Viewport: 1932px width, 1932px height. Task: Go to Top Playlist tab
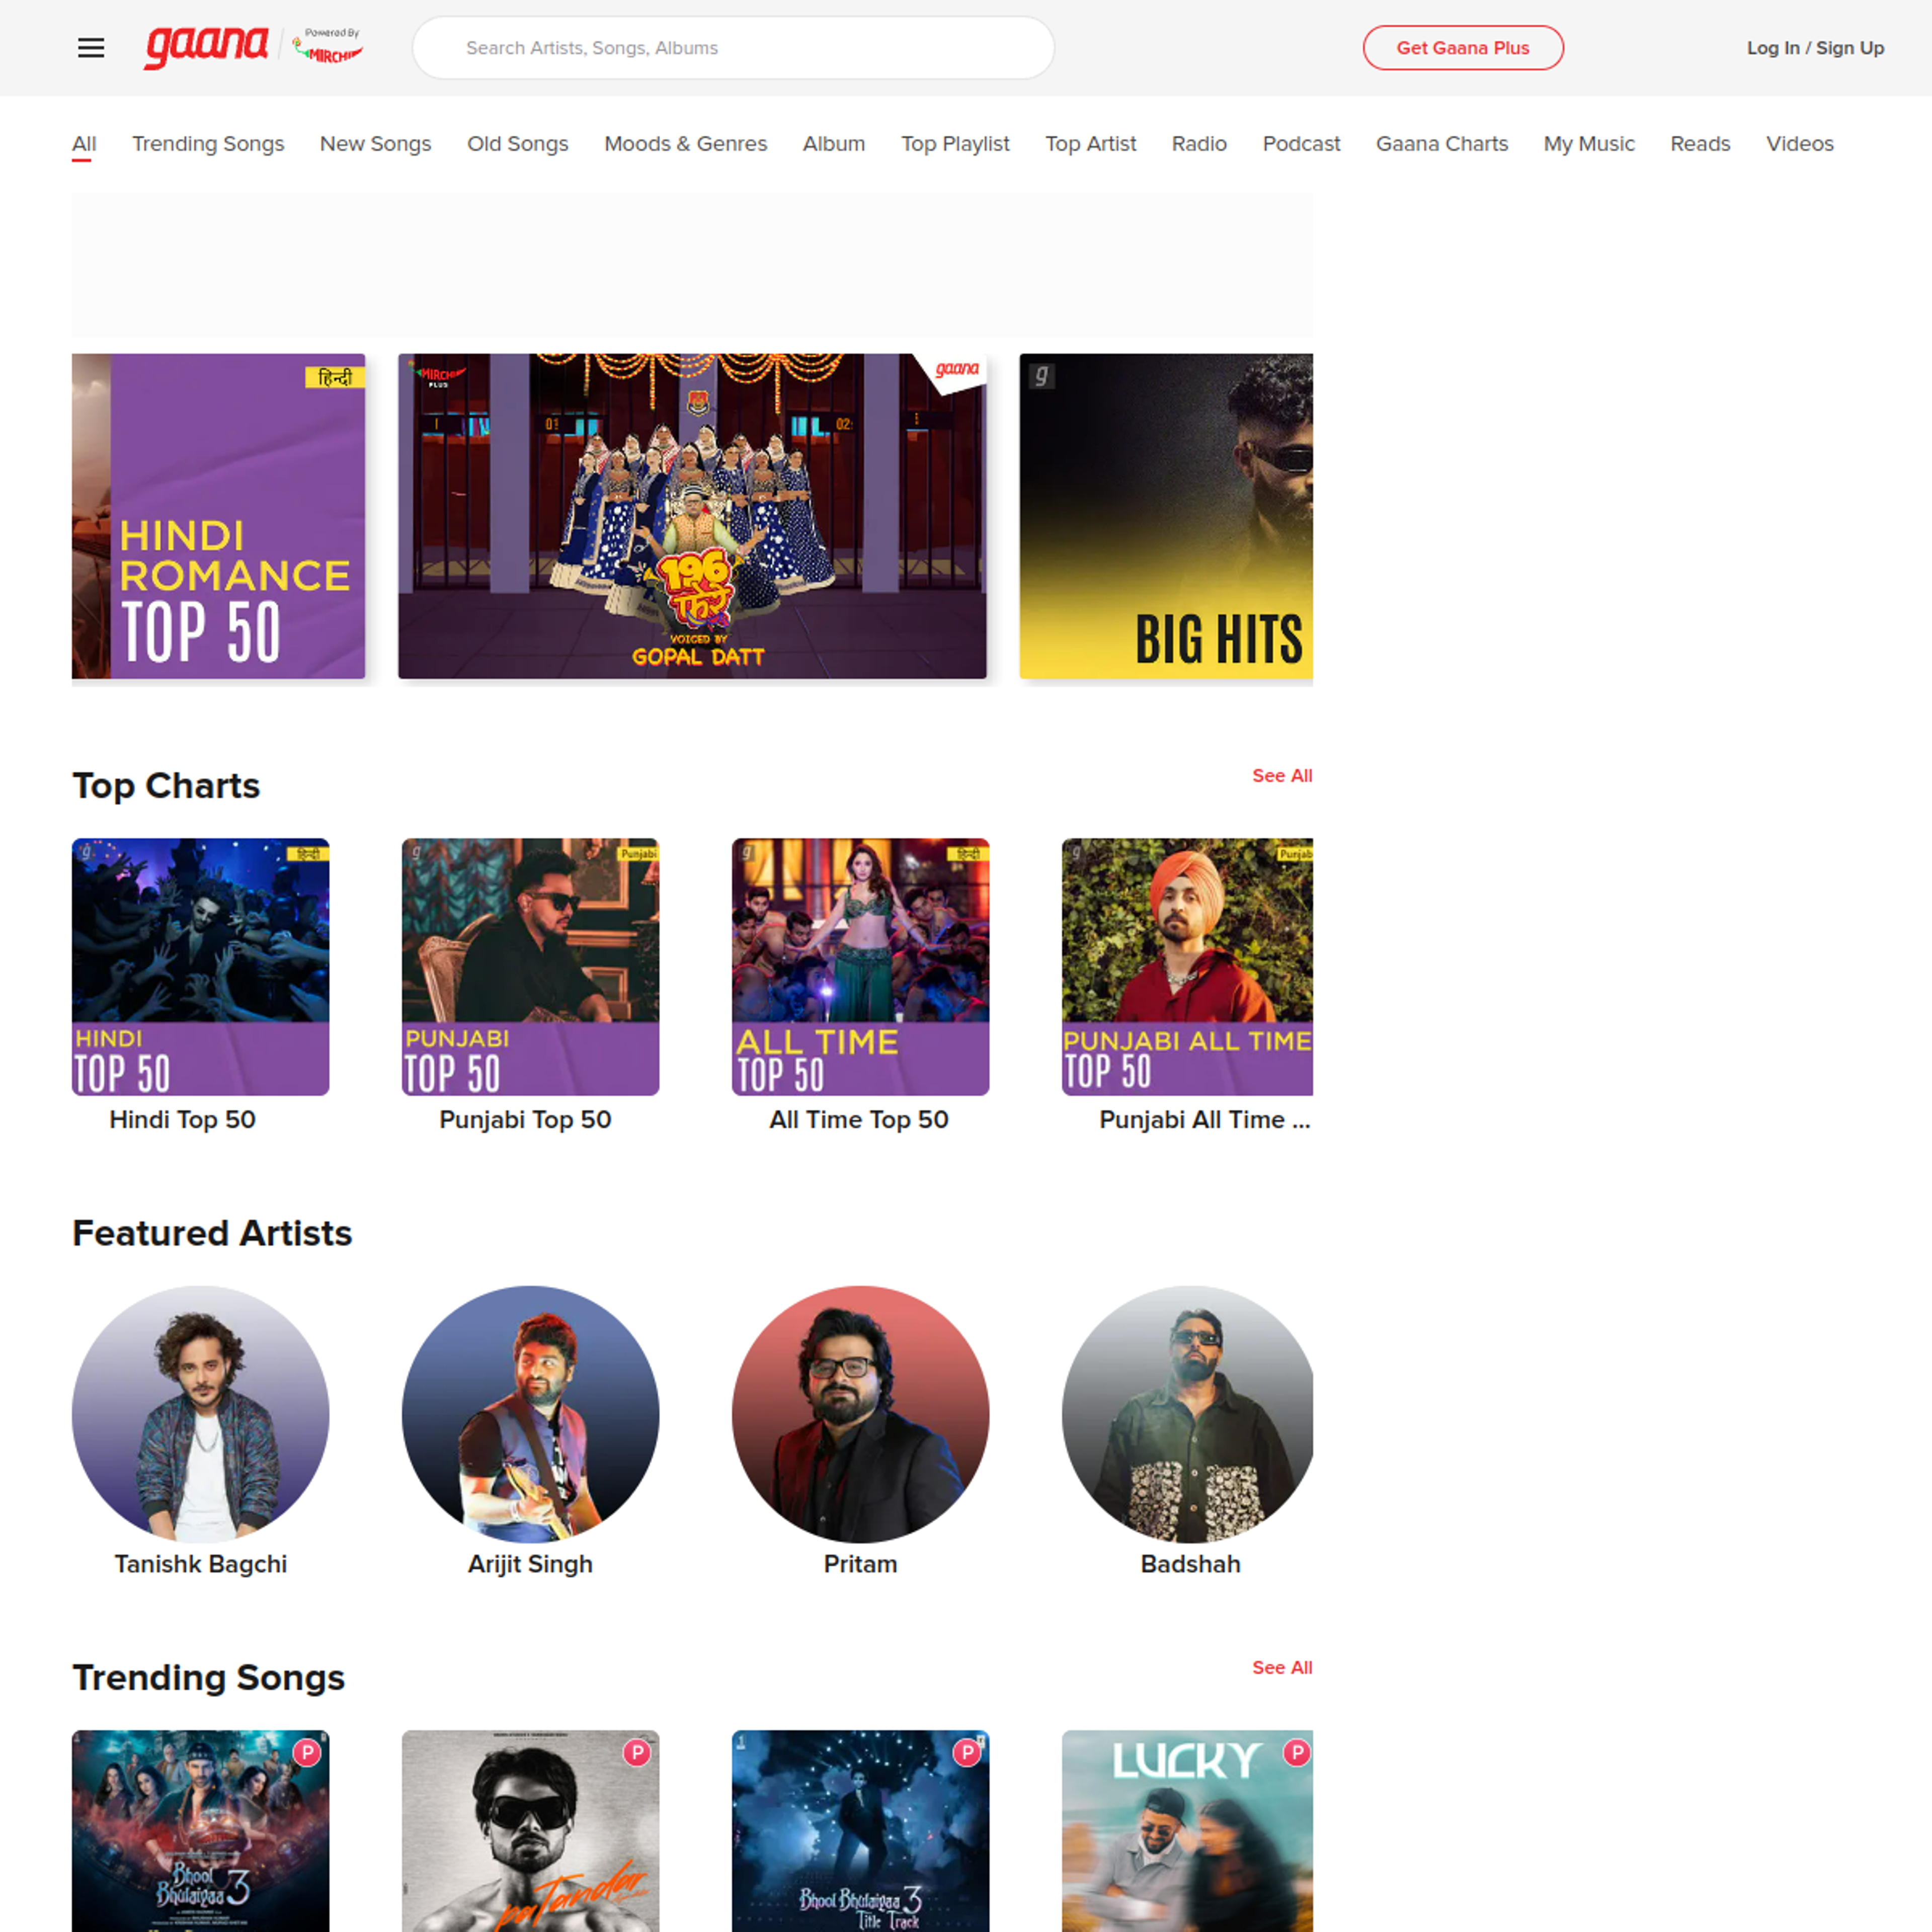tap(955, 144)
